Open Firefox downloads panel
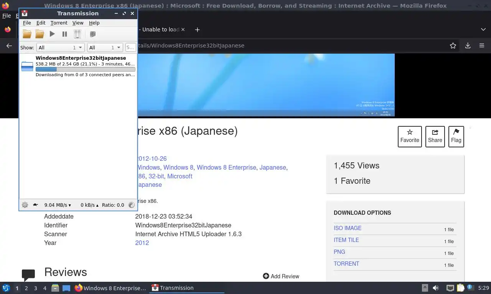The width and height of the screenshot is (491, 294). click(468, 46)
